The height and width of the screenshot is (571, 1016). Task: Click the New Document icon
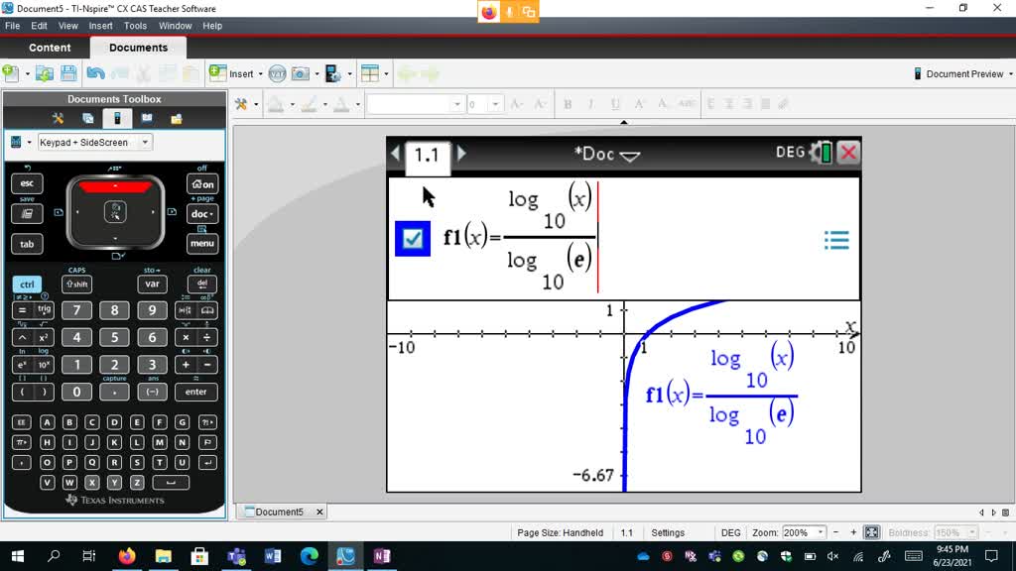tap(11, 73)
